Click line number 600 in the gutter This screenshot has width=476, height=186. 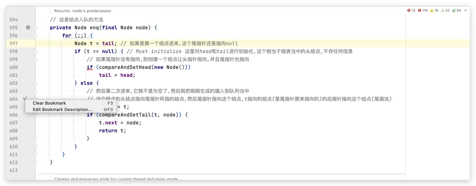point(13,67)
